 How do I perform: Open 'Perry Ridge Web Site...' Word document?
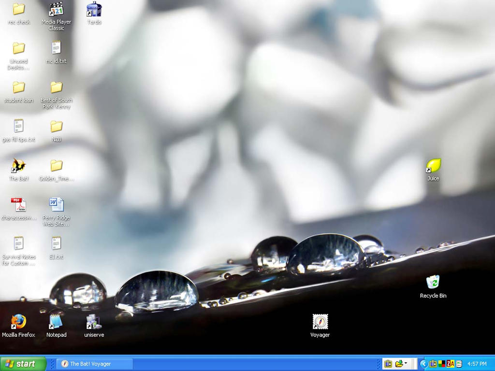(56, 212)
